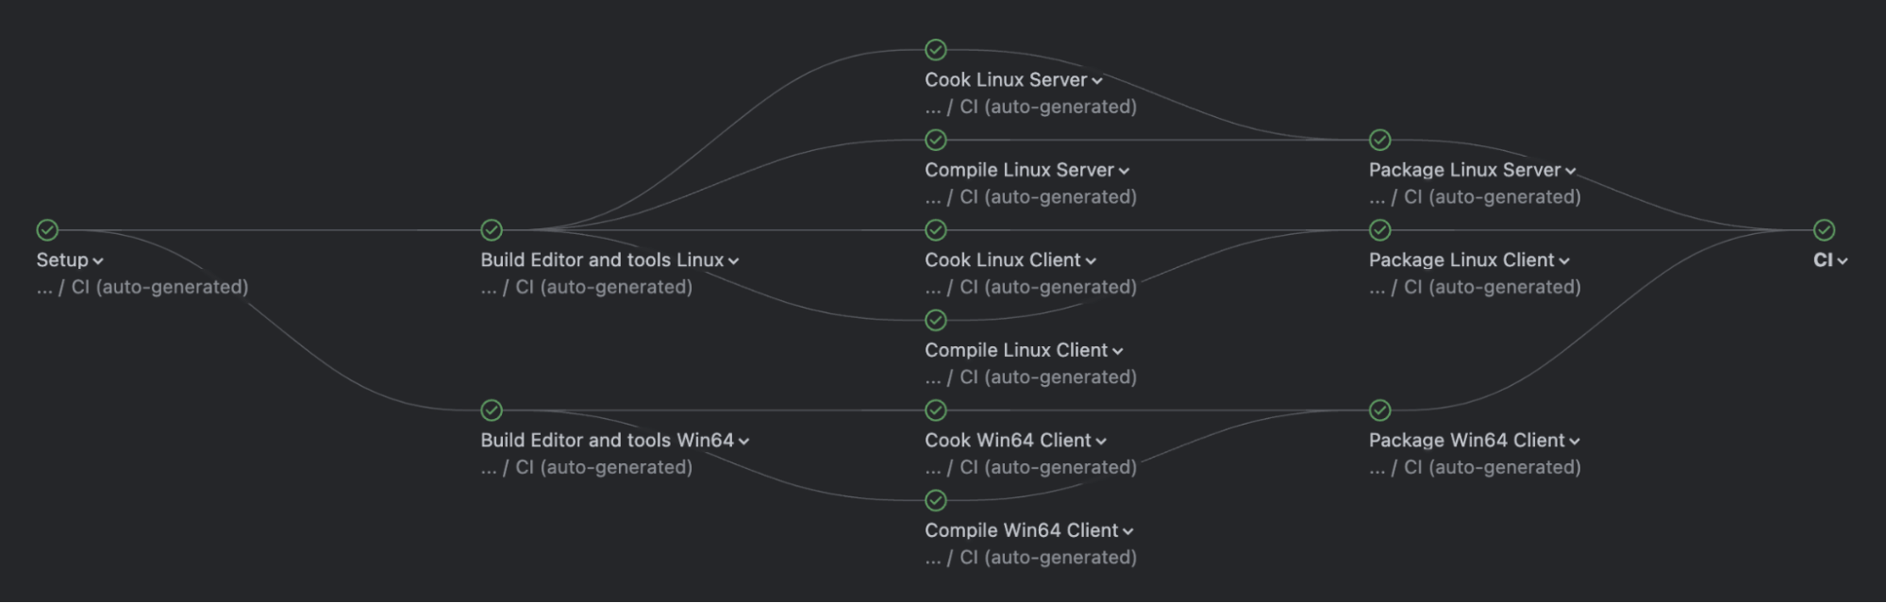Viewport: 1886px width, 603px height.
Task: Click the CI (auto-generated) text under Setup
Action: coord(159,288)
